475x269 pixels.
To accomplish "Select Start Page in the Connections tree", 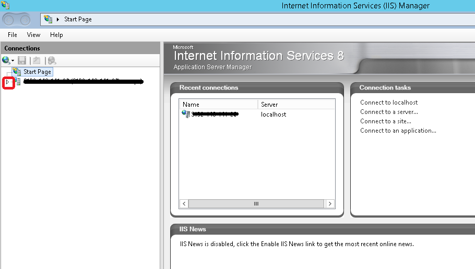I will pyautogui.click(x=37, y=72).
